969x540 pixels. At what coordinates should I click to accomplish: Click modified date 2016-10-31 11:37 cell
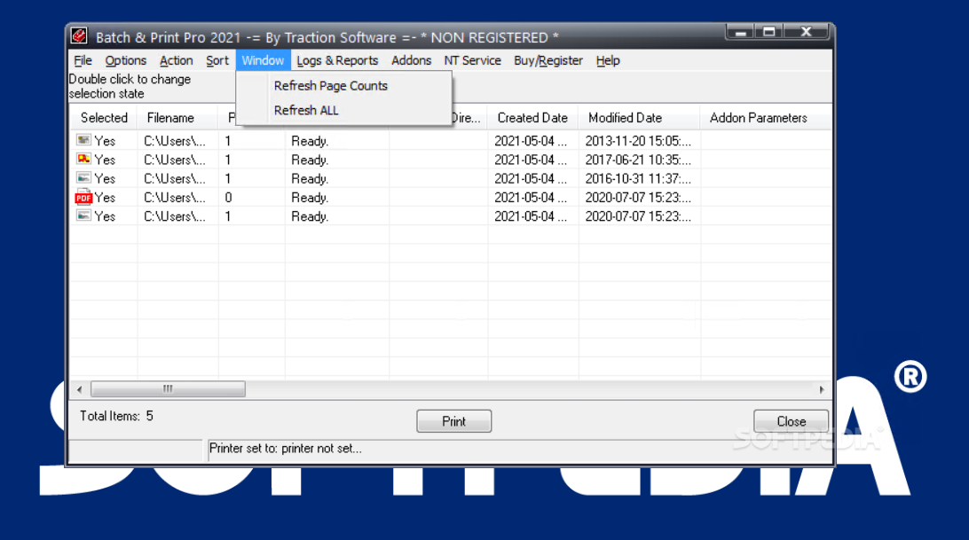(x=638, y=178)
